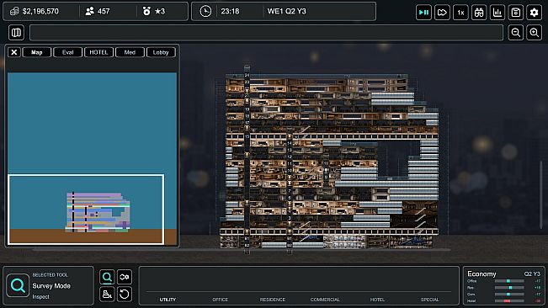
Task: Close the minimap panel
Action: click(x=14, y=52)
